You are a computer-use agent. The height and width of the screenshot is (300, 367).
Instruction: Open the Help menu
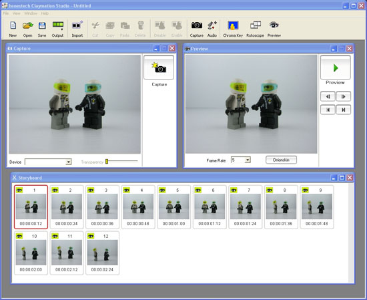[x=45, y=13]
